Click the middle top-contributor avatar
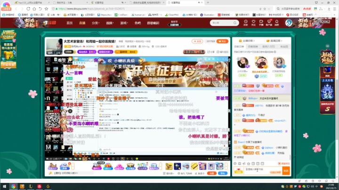339x190 pixels. tap(261, 63)
